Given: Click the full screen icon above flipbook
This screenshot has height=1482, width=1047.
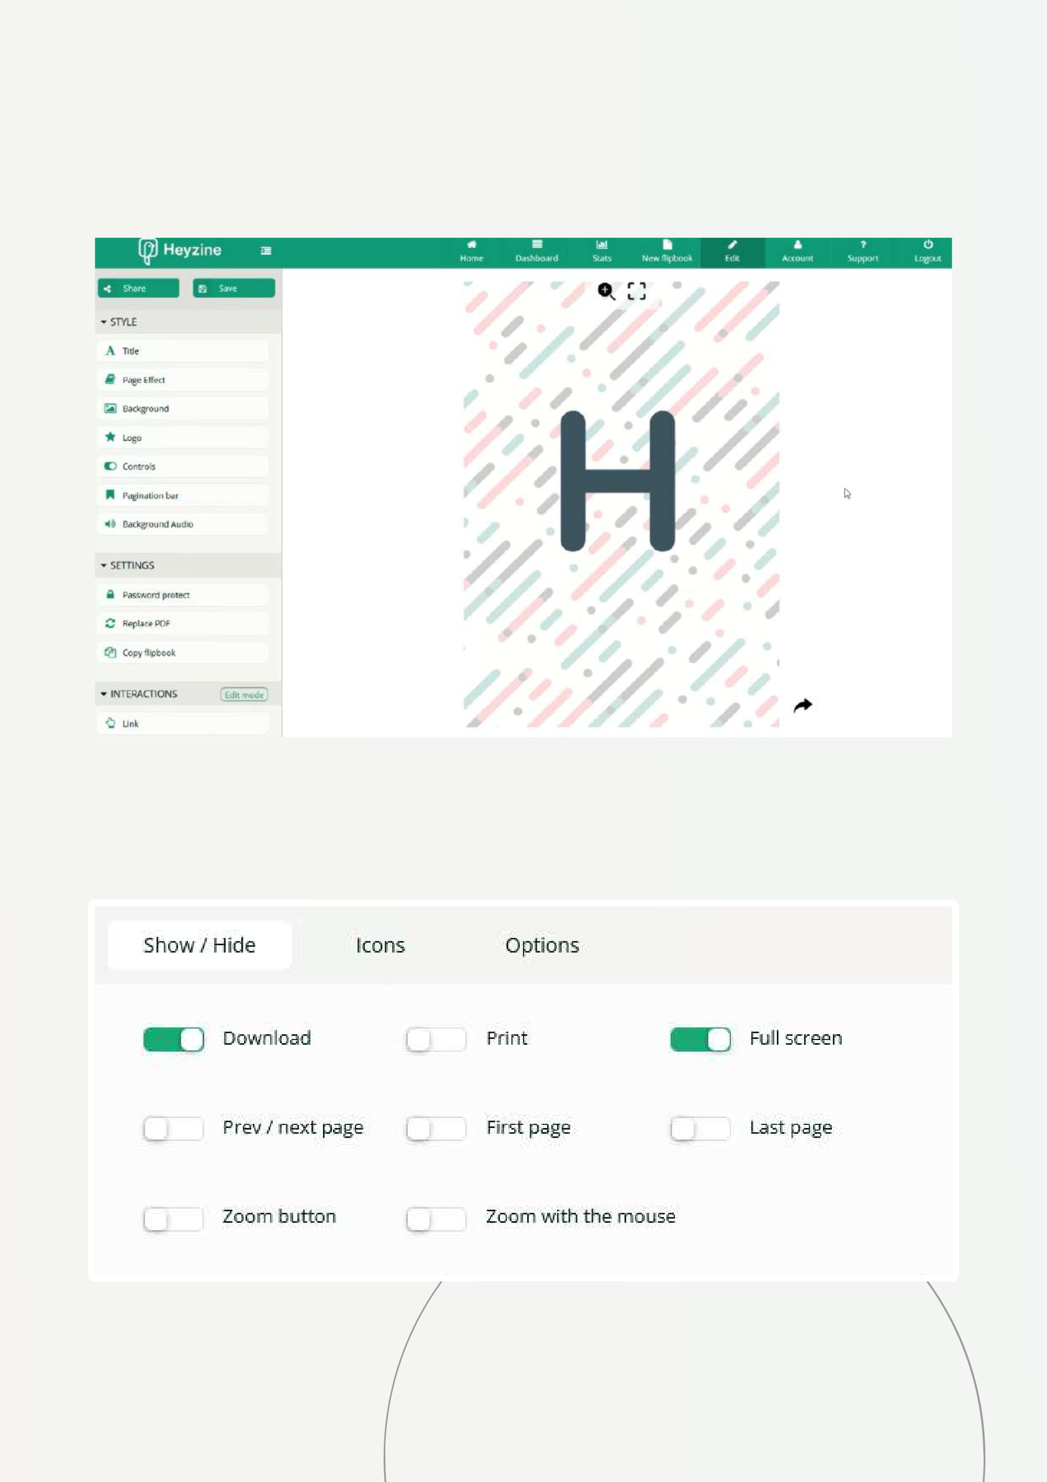Looking at the screenshot, I should 636,291.
